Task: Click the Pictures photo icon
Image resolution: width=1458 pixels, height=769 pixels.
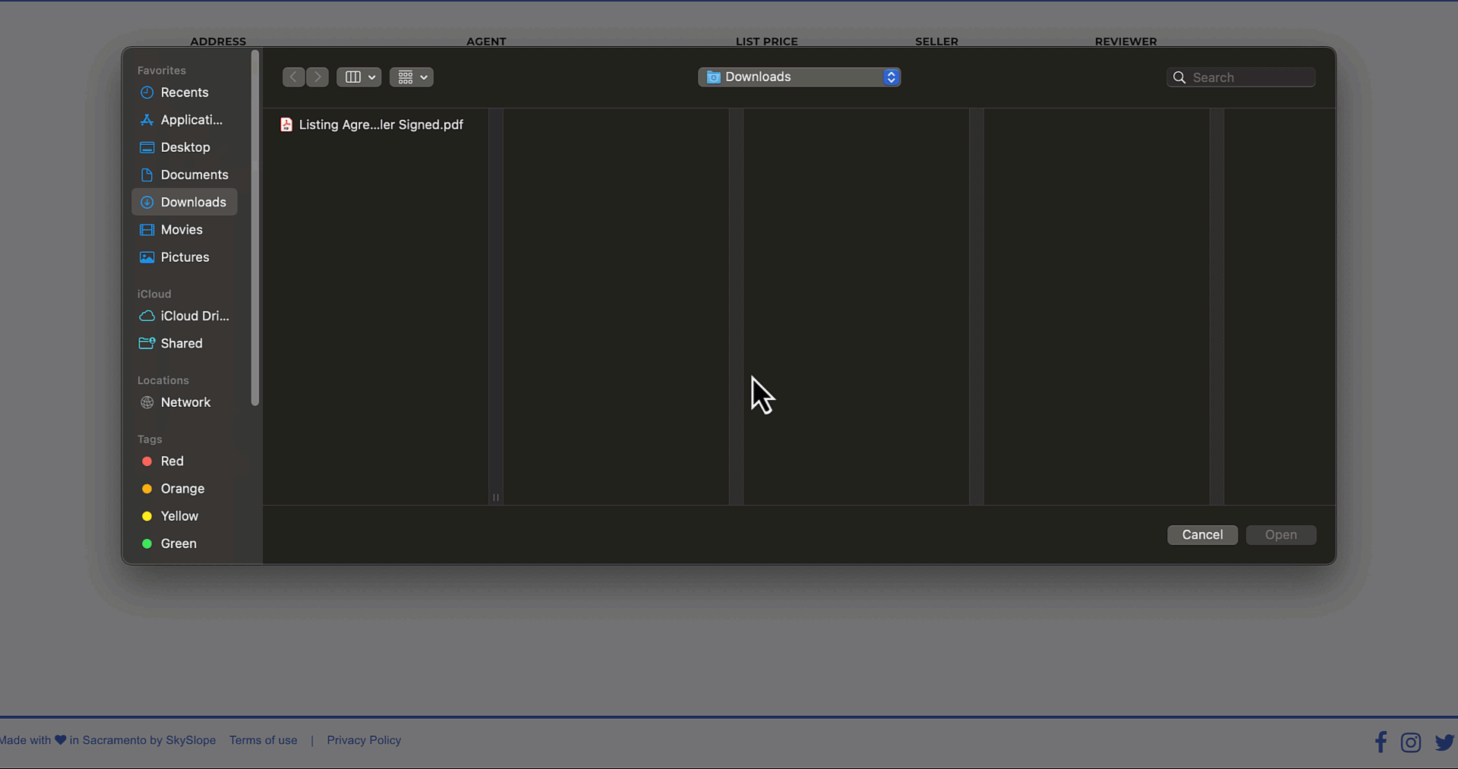Action: pyautogui.click(x=147, y=257)
